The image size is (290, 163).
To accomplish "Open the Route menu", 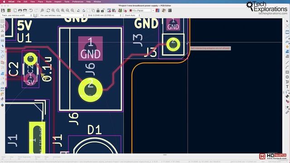I will point(48,2).
